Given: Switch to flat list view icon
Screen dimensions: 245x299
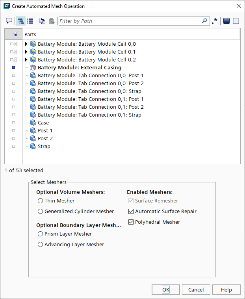Looking at the screenshot, I should [30, 21].
